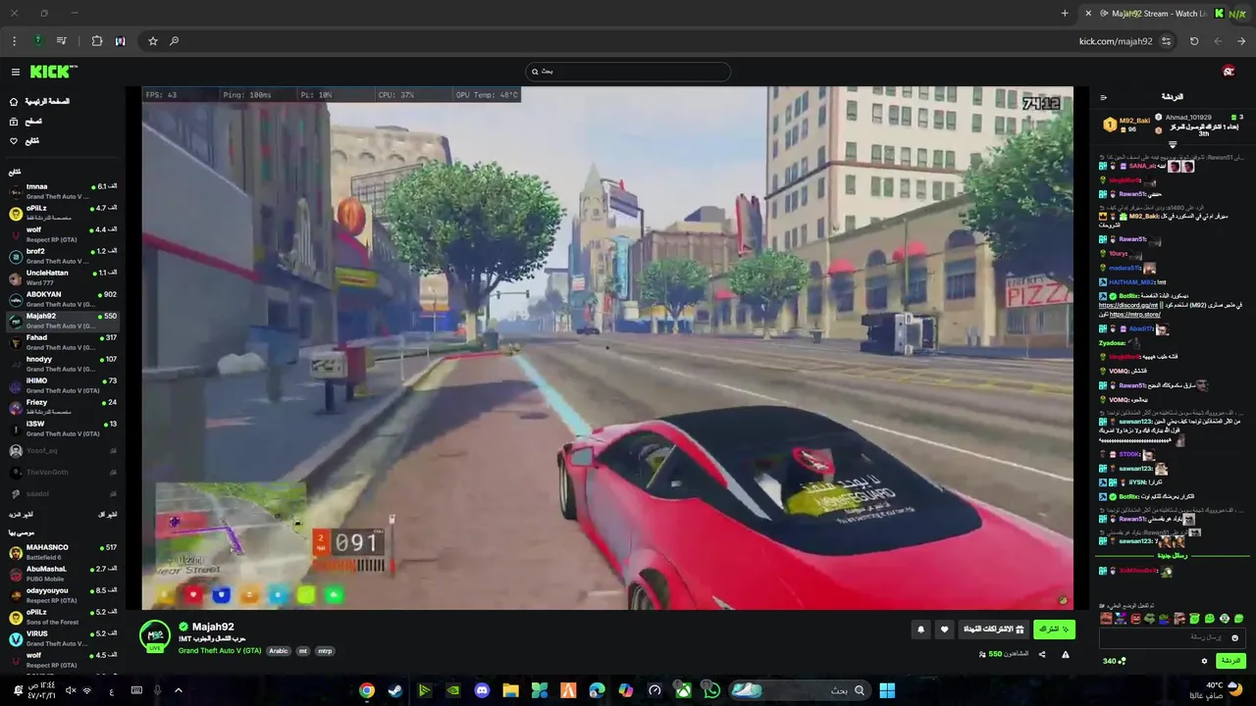Open Discord from the taskbar
Image resolution: width=1256 pixels, height=706 pixels.
482,690
